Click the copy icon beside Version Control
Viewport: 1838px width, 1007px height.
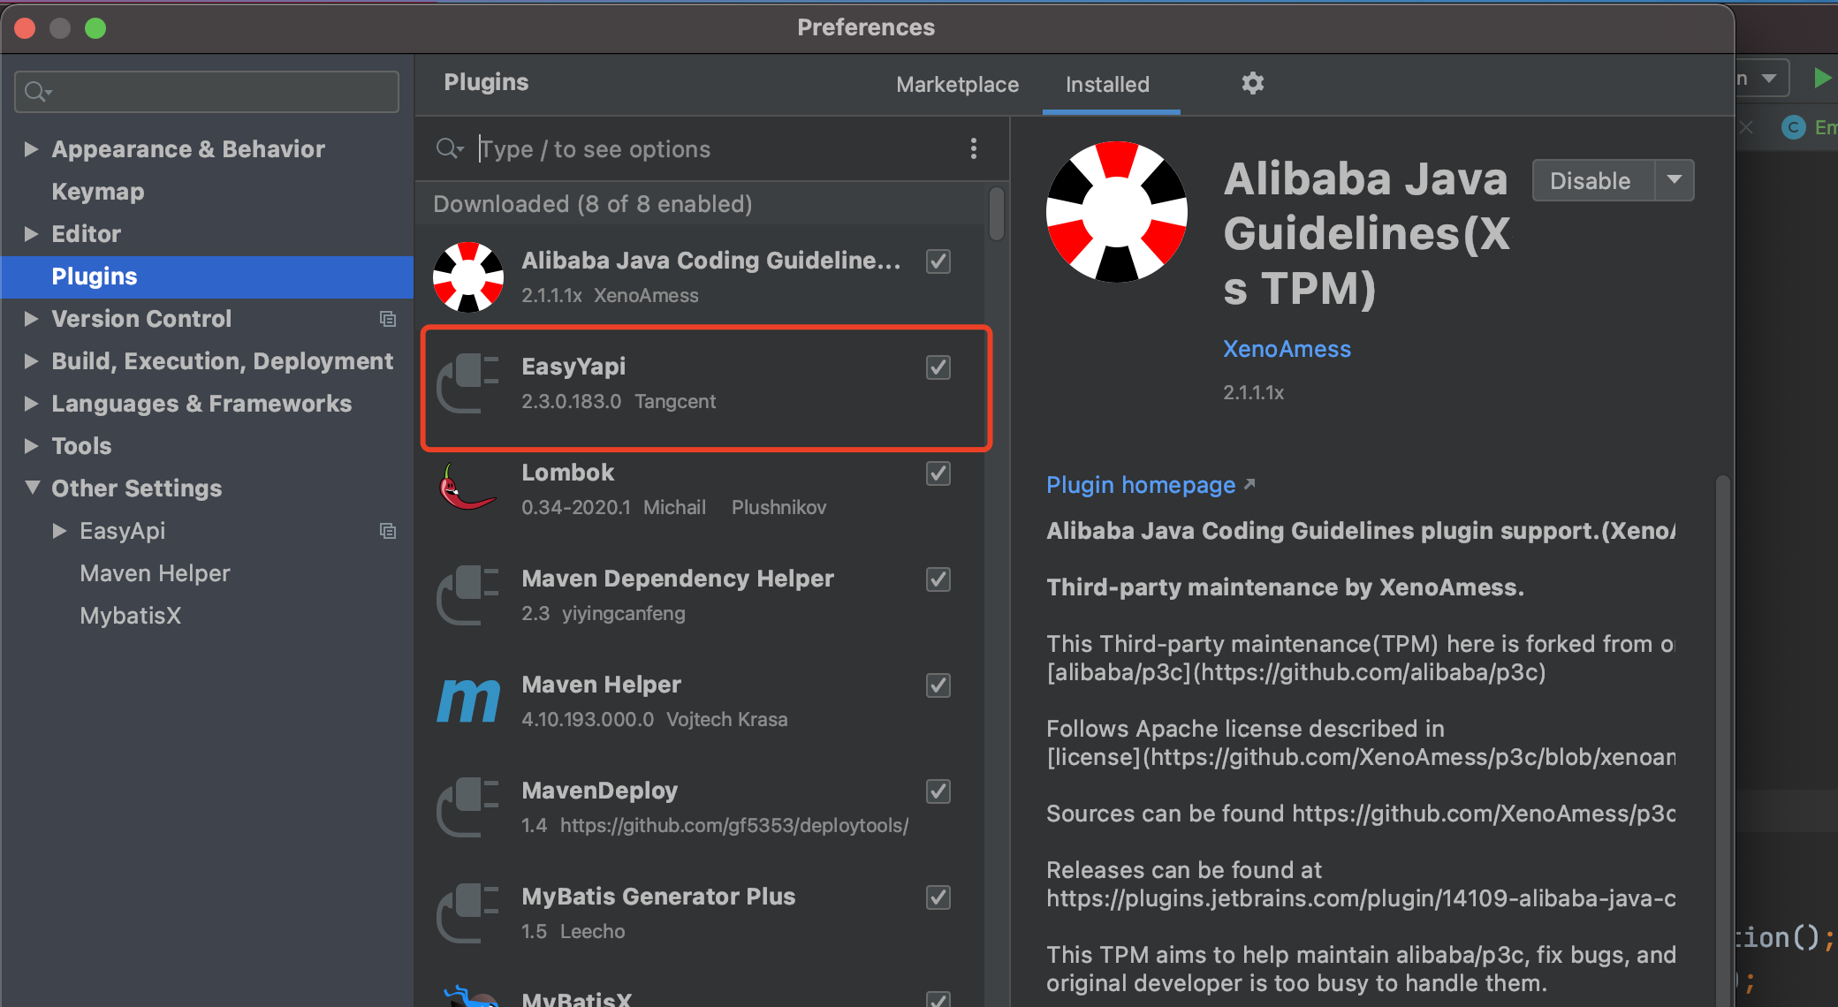click(387, 319)
